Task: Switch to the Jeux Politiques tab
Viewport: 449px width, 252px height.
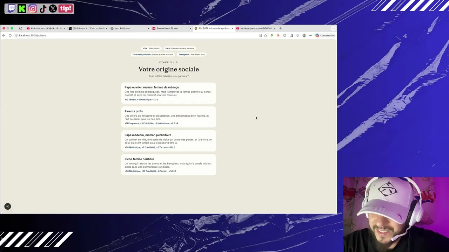Action: (x=130, y=28)
